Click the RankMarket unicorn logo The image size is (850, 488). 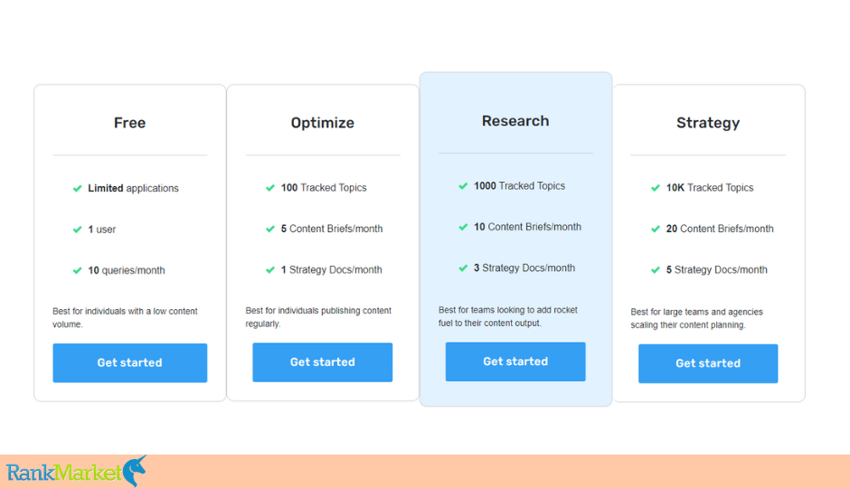tap(77, 471)
